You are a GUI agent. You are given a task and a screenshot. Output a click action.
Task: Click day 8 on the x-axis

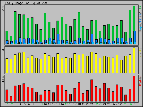(37, 104)
